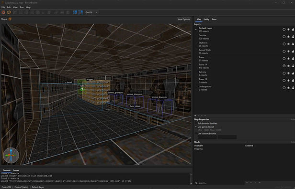Click the remove mod minus icon
This screenshot has width=295, height=189.
point(251,183)
